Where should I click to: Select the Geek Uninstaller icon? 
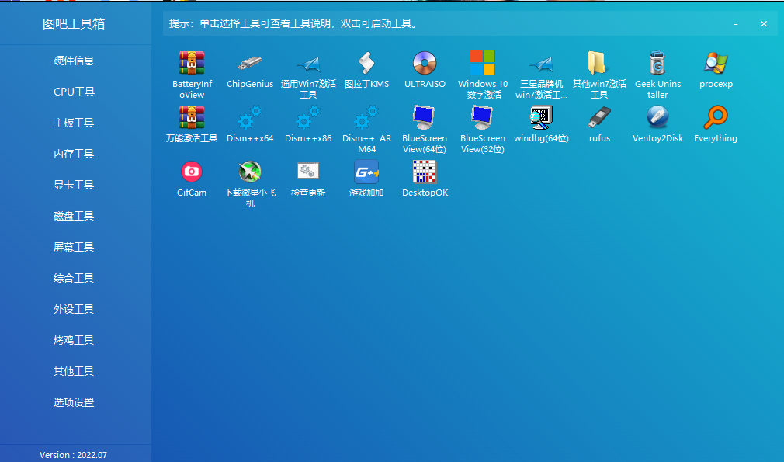657,63
